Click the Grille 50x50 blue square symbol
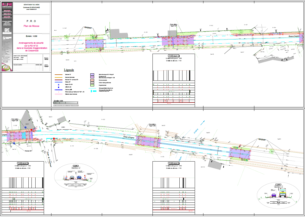Viewport: 305px width, 217px height. click(x=59, y=87)
